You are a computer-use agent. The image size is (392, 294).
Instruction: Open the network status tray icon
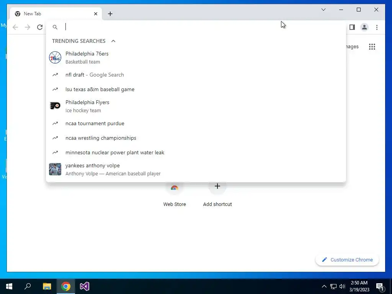pos(333,286)
